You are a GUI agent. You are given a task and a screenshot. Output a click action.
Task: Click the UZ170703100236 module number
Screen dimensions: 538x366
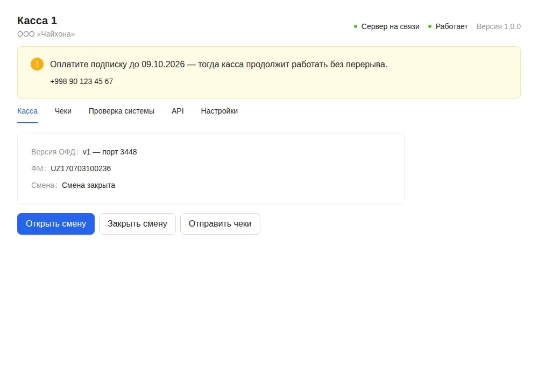tap(81, 169)
